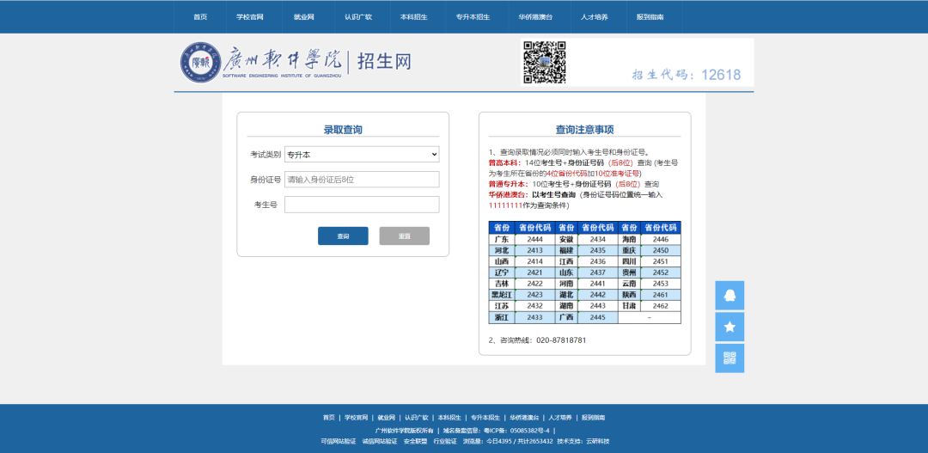The width and height of the screenshot is (928, 453).
Task: Click the QR code image in header
Action: pos(545,63)
